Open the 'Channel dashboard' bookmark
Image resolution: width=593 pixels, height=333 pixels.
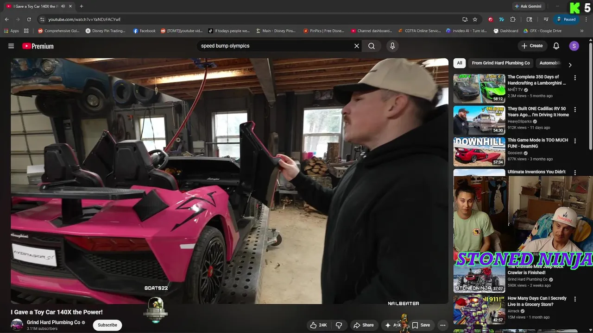(x=372, y=31)
